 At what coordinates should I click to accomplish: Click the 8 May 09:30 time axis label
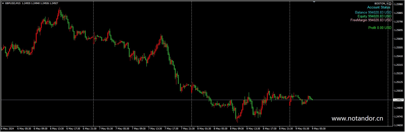[237, 129]
